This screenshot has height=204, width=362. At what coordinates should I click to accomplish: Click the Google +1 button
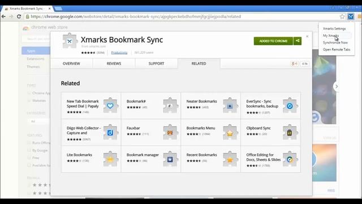pos(294,63)
